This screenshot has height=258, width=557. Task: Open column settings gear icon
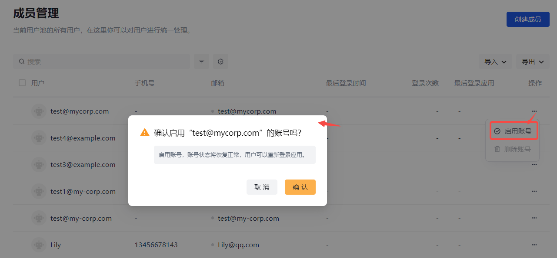220,62
